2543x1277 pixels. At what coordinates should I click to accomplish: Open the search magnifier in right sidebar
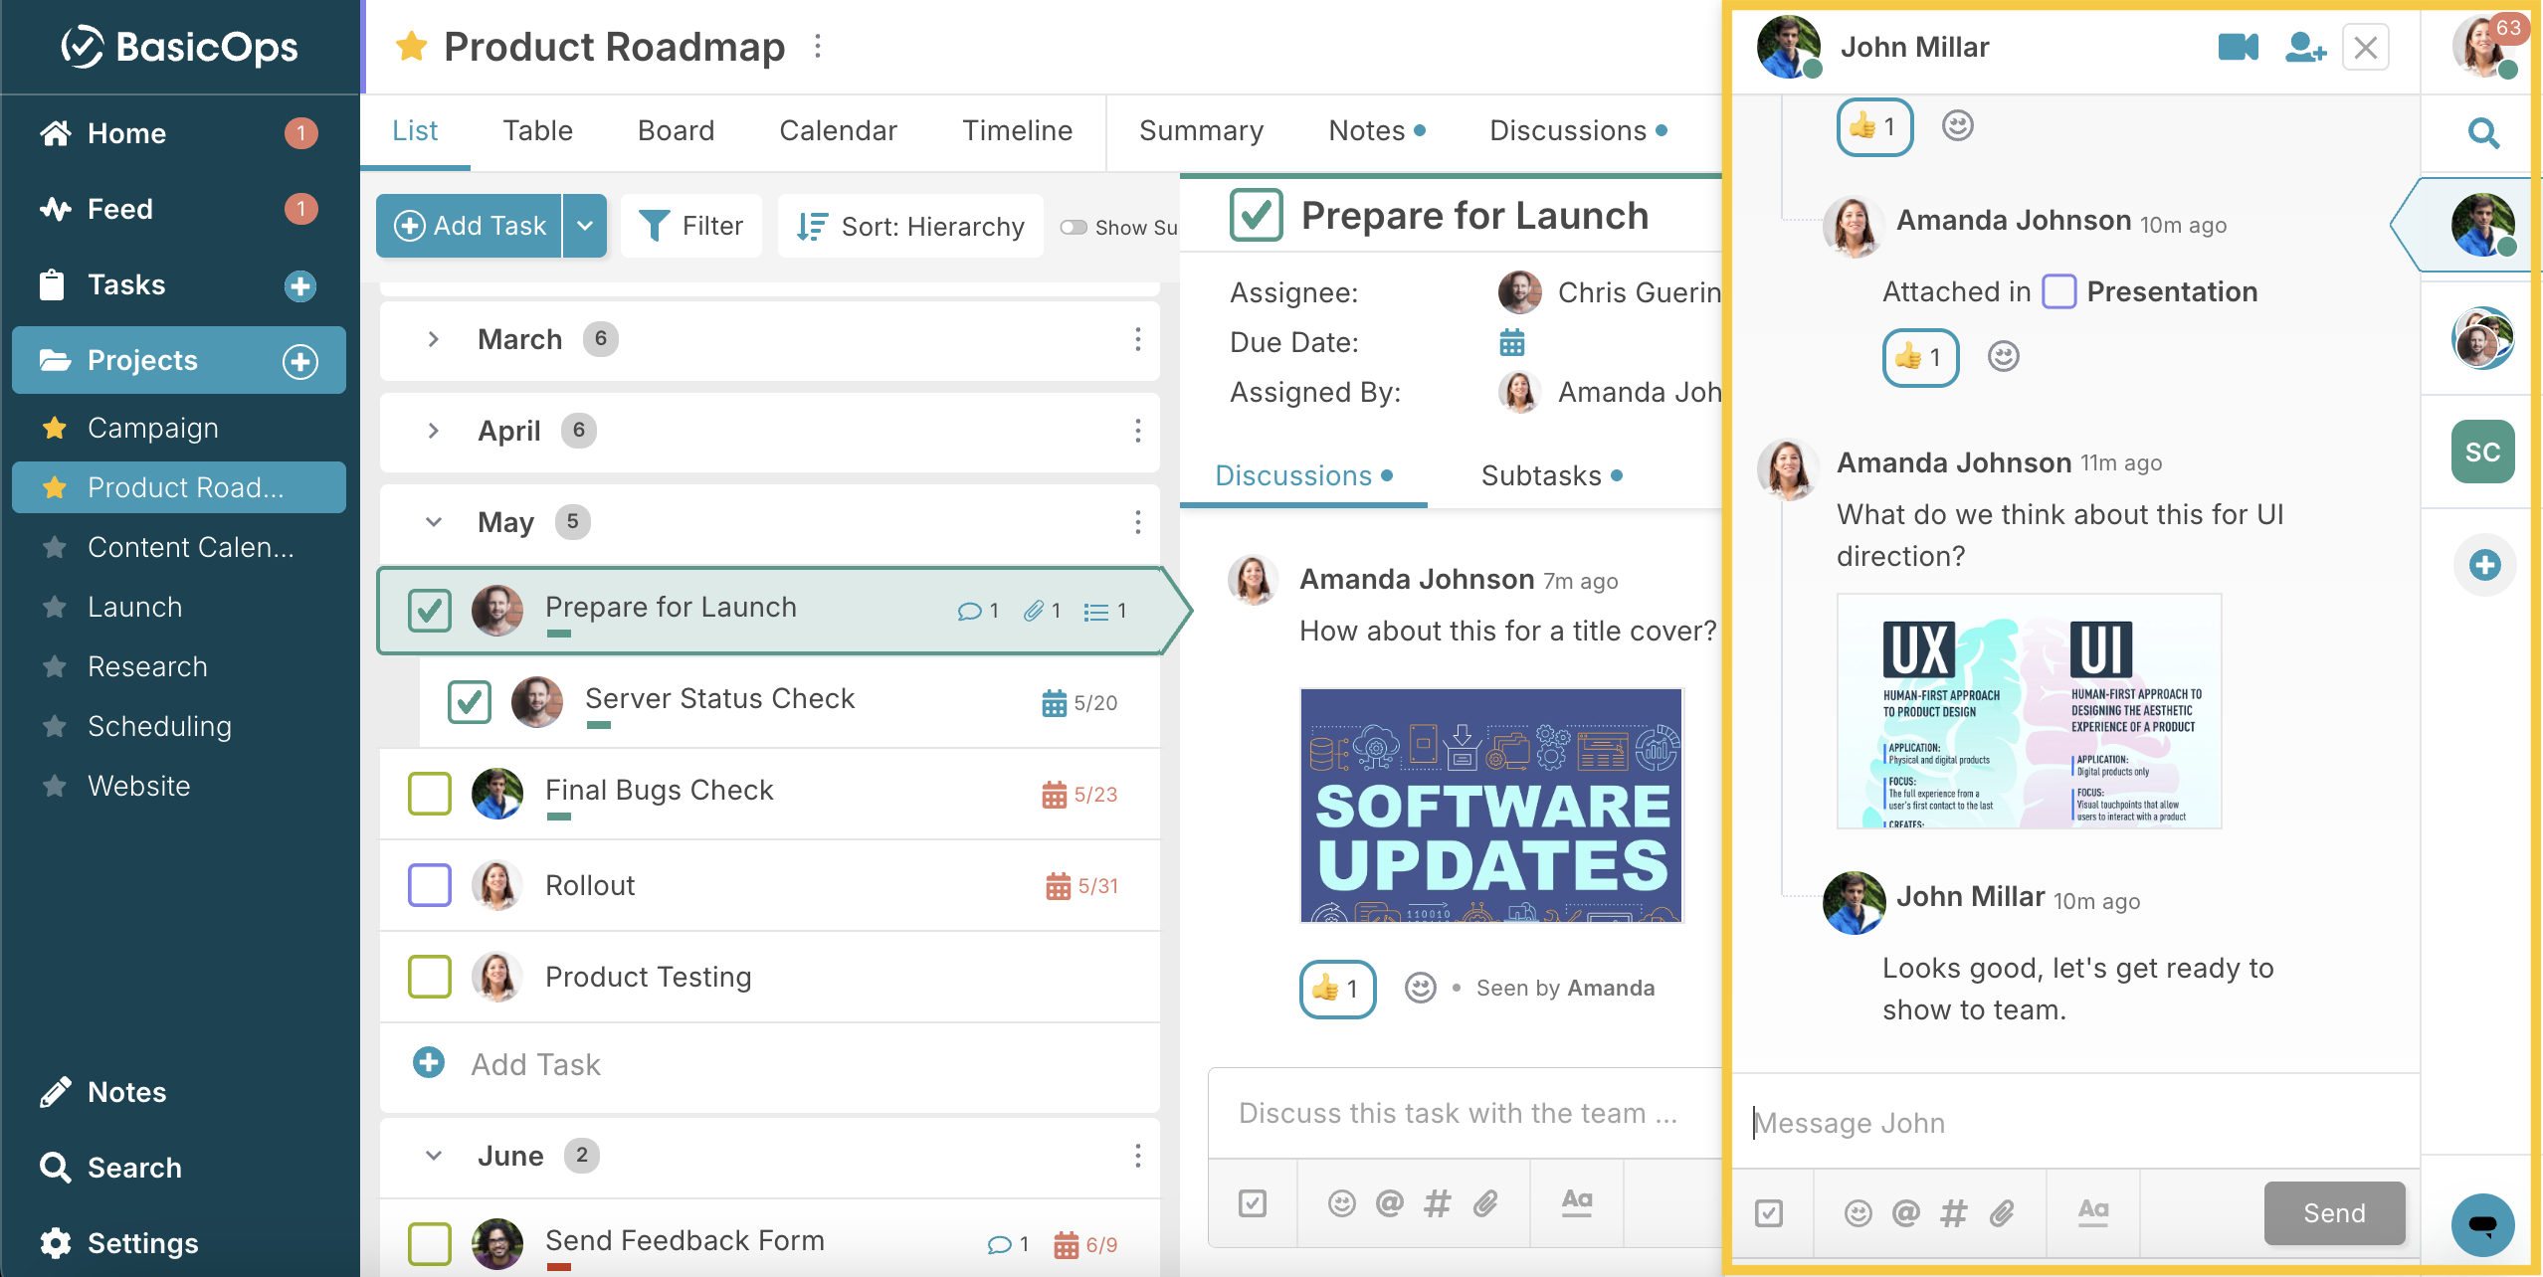pos(2484,132)
